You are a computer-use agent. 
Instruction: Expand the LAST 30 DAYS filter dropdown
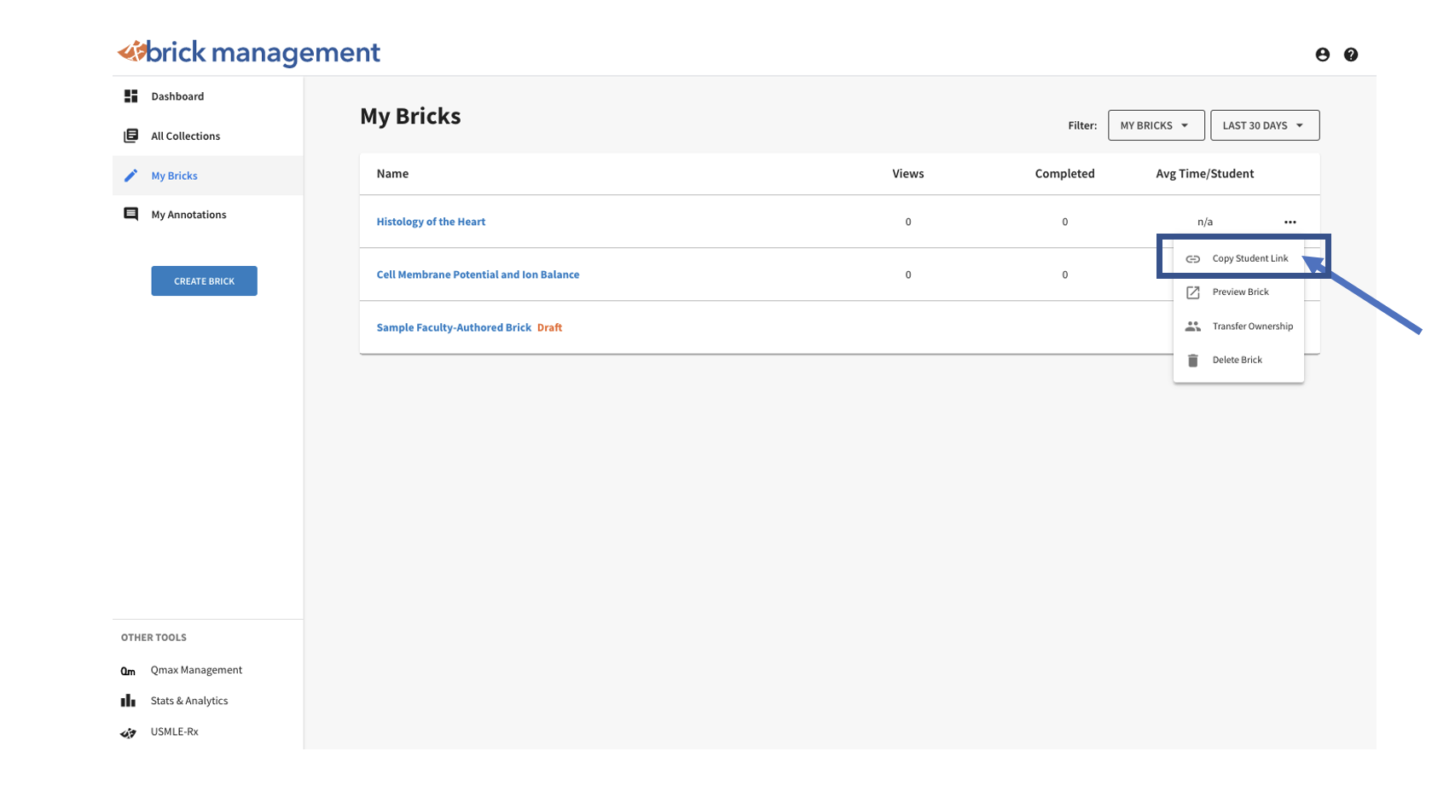1264,125
